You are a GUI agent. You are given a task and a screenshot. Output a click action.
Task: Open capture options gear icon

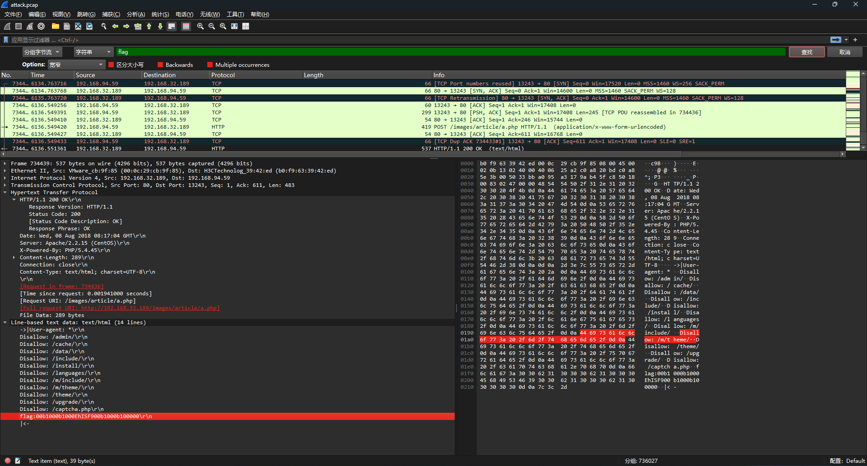click(x=41, y=26)
